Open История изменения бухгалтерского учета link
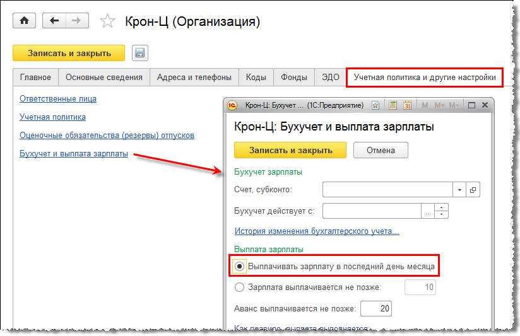This screenshot has width=520, height=336. pyautogui.click(x=316, y=231)
